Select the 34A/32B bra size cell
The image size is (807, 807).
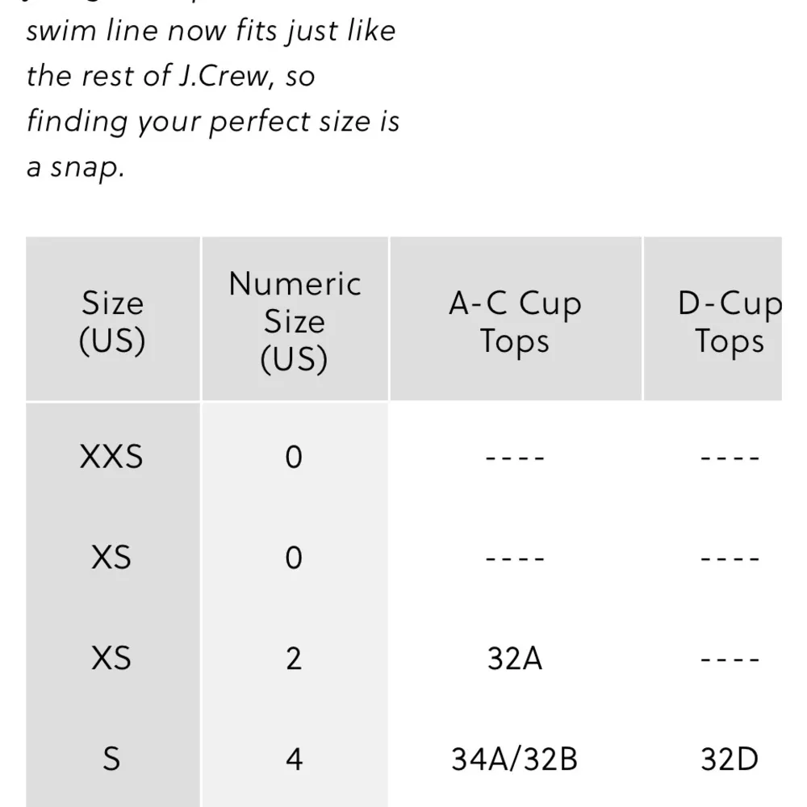515,759
